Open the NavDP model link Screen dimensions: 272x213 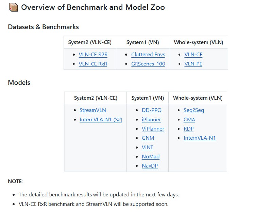[150, 166]
